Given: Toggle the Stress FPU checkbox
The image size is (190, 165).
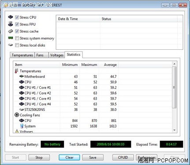Looking at the screenshot, I should click(17, 24).
